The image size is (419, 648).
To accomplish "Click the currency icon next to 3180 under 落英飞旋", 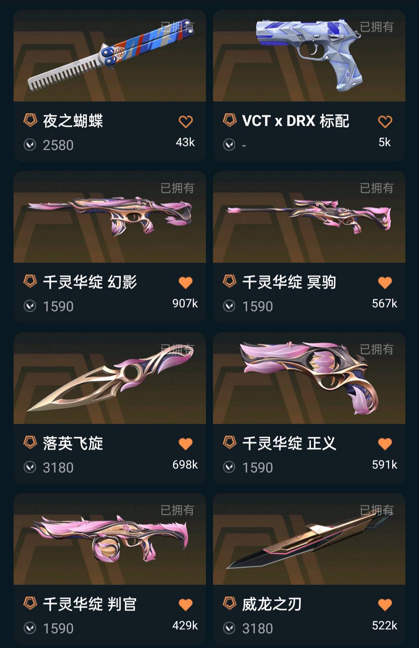I will [30, 467].
